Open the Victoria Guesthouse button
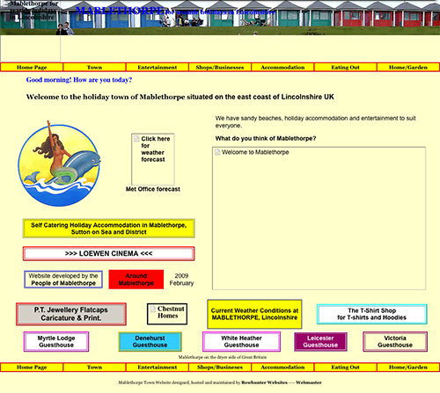Viewport: 440px width, 393px height. [x=395, y=341]
